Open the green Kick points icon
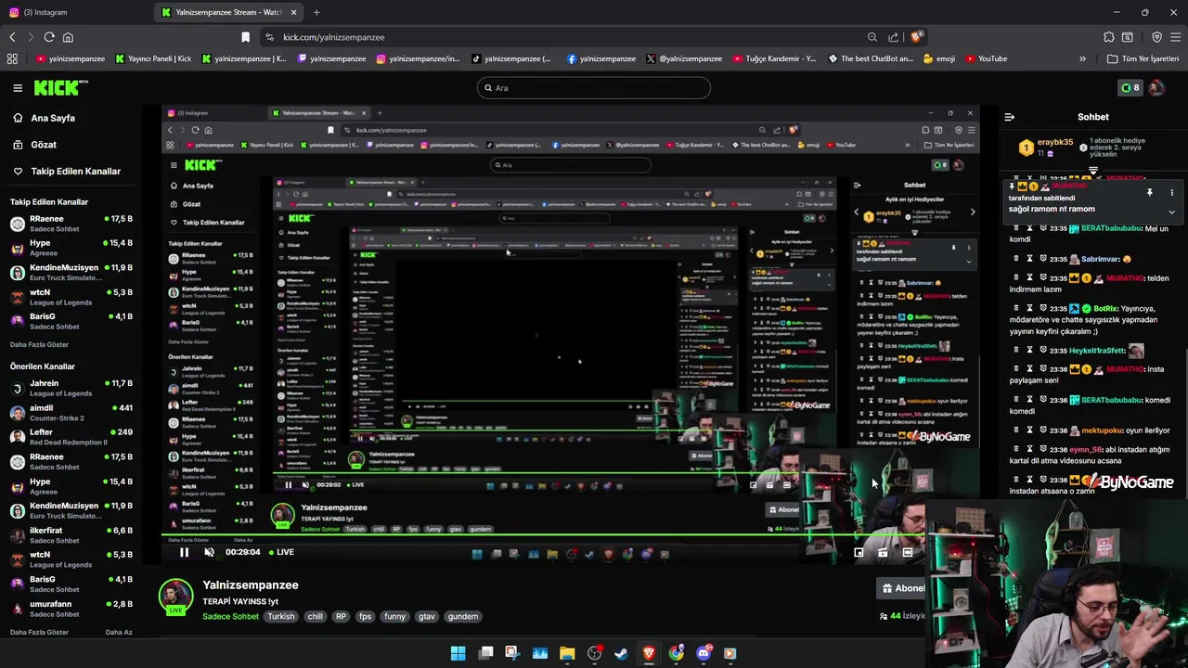 tap(1130, 88)
